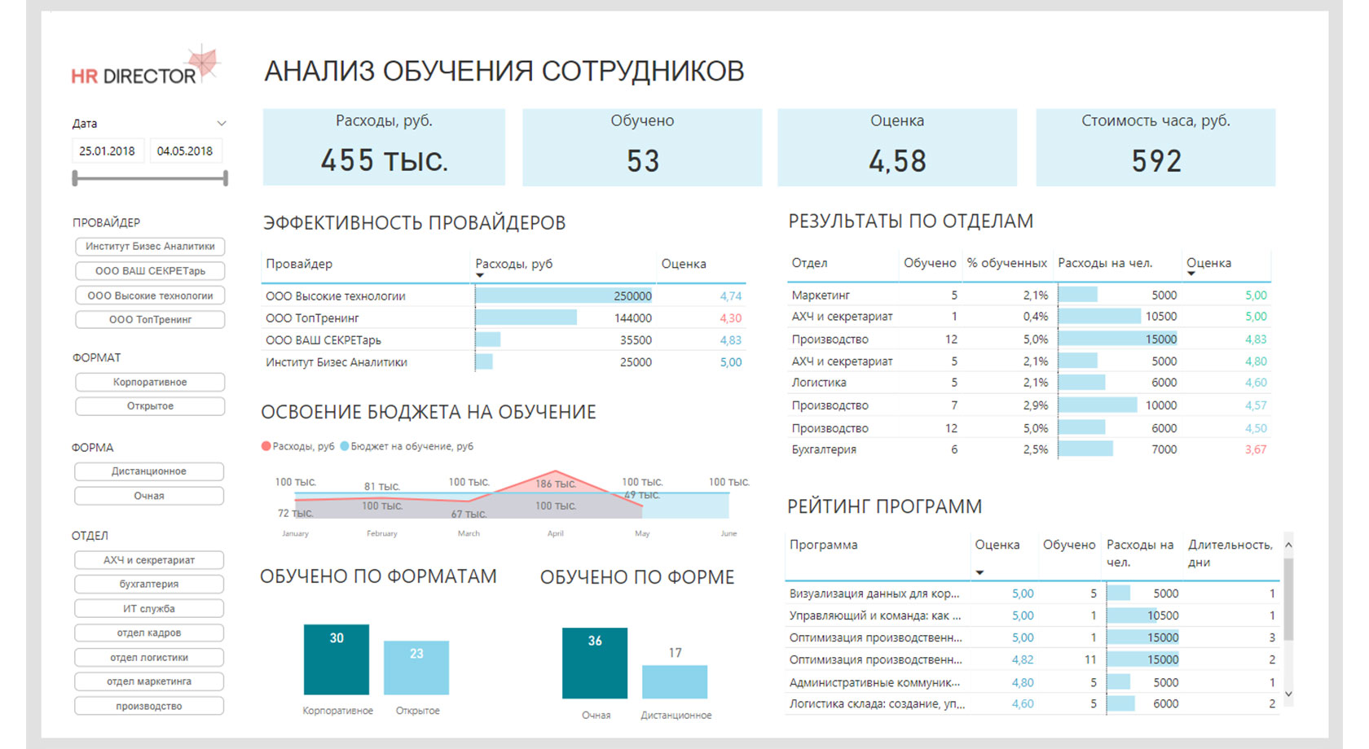Select the Дистанционное form filter
1369x749 pixels.
(149, 471)
